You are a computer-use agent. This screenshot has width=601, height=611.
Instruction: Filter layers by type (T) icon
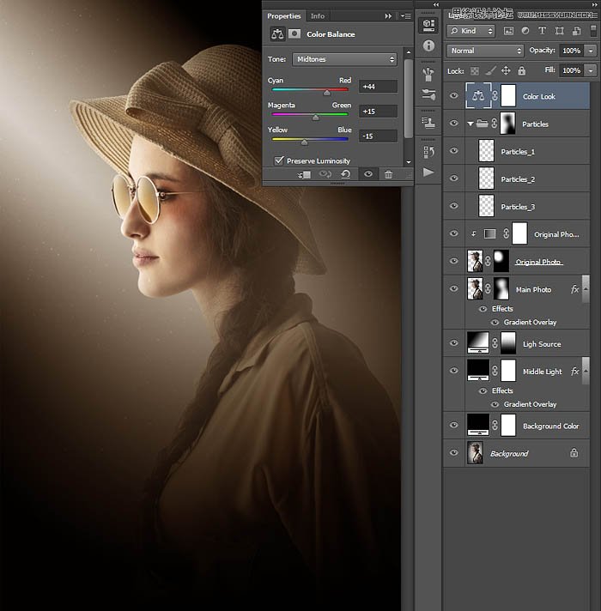click(543, 31)
